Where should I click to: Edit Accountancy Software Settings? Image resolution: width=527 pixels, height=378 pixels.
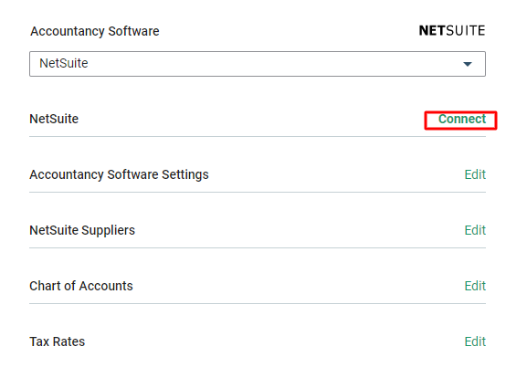point(475,174)
